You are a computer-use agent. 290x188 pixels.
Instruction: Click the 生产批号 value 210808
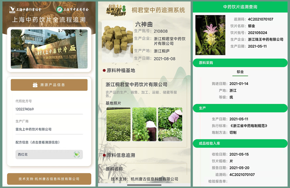(161, 31)
